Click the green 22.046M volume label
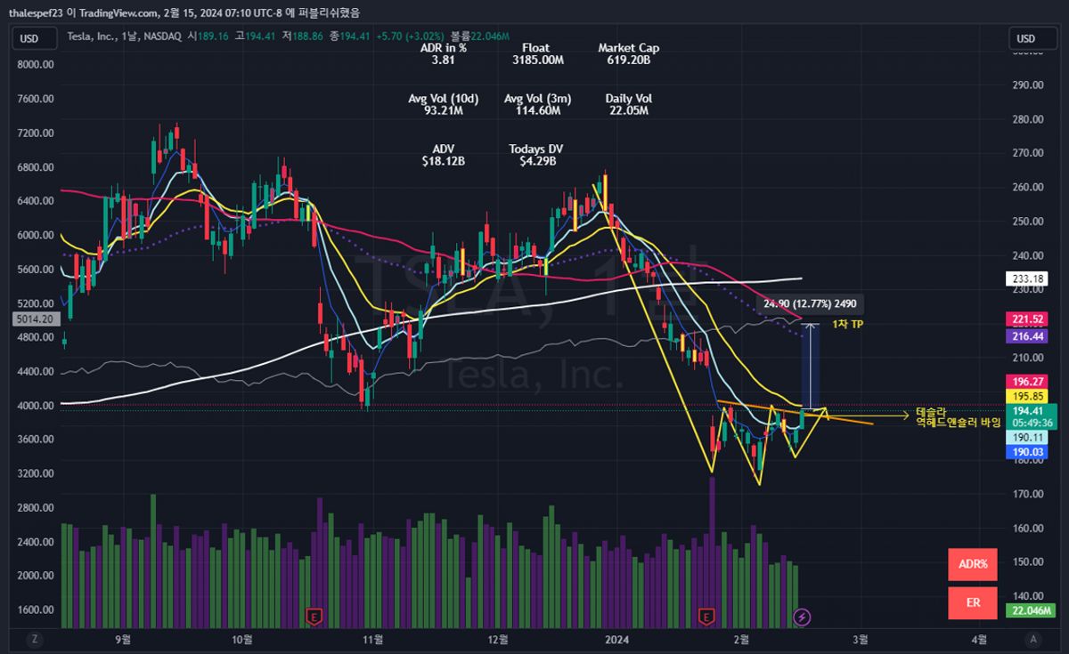 [1031, 610]
